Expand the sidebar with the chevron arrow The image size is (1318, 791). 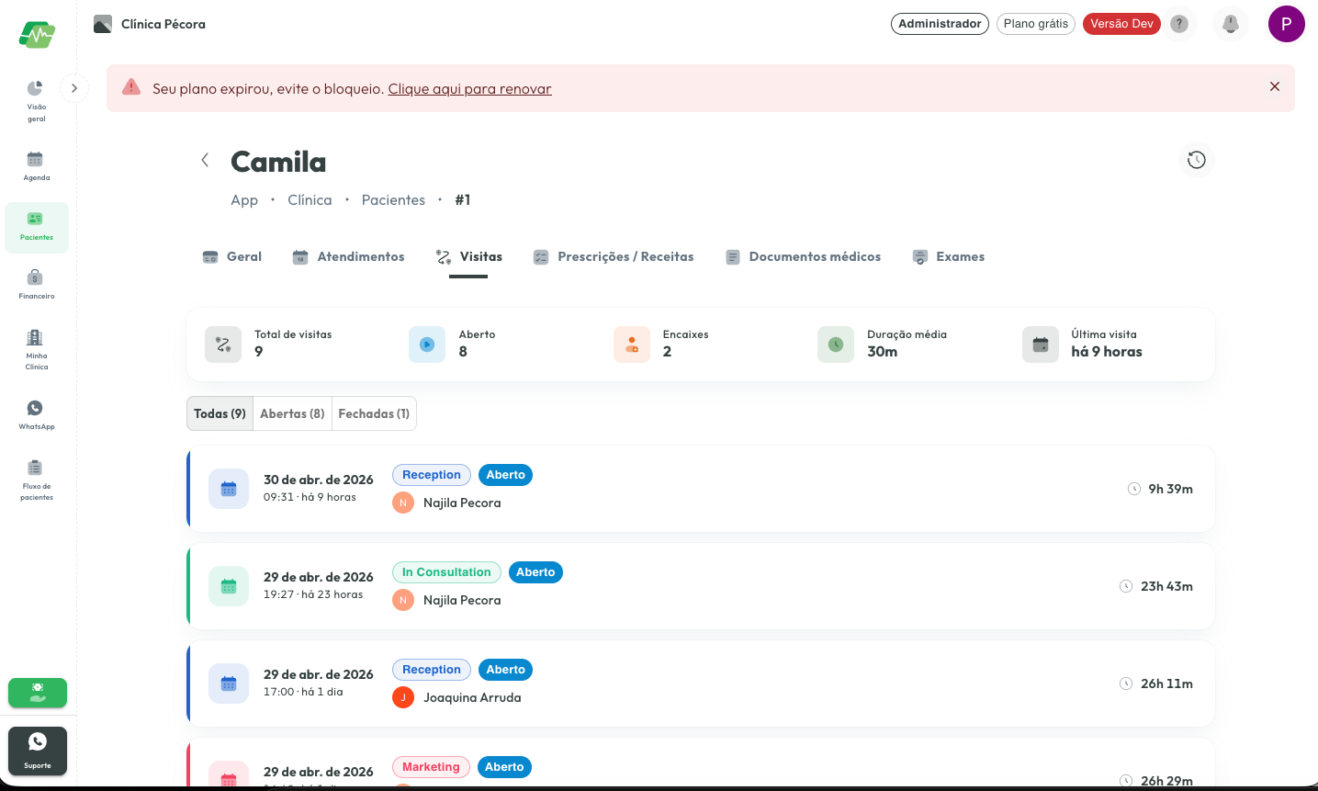[x=74, y=88]
